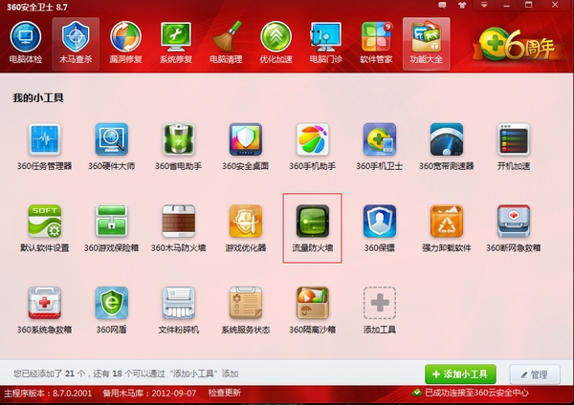Select 电脑清理 broom icon
This screenshot has height=405, width=574.
[x=226, y=42]
